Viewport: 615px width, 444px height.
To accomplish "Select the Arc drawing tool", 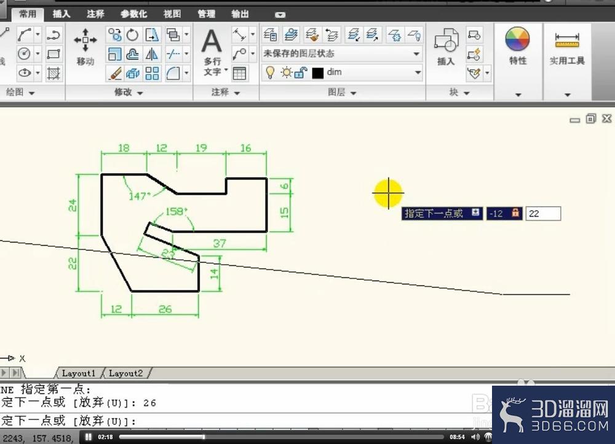I will point(25,35).
